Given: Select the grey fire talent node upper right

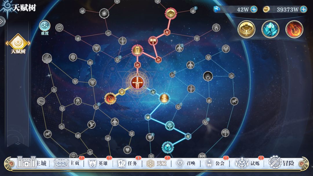Looking at the screenshot, I should [216, 27].
